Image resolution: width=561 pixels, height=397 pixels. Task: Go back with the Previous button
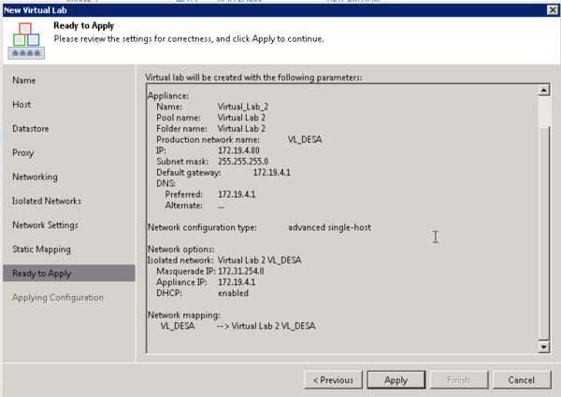pos(333,380)
